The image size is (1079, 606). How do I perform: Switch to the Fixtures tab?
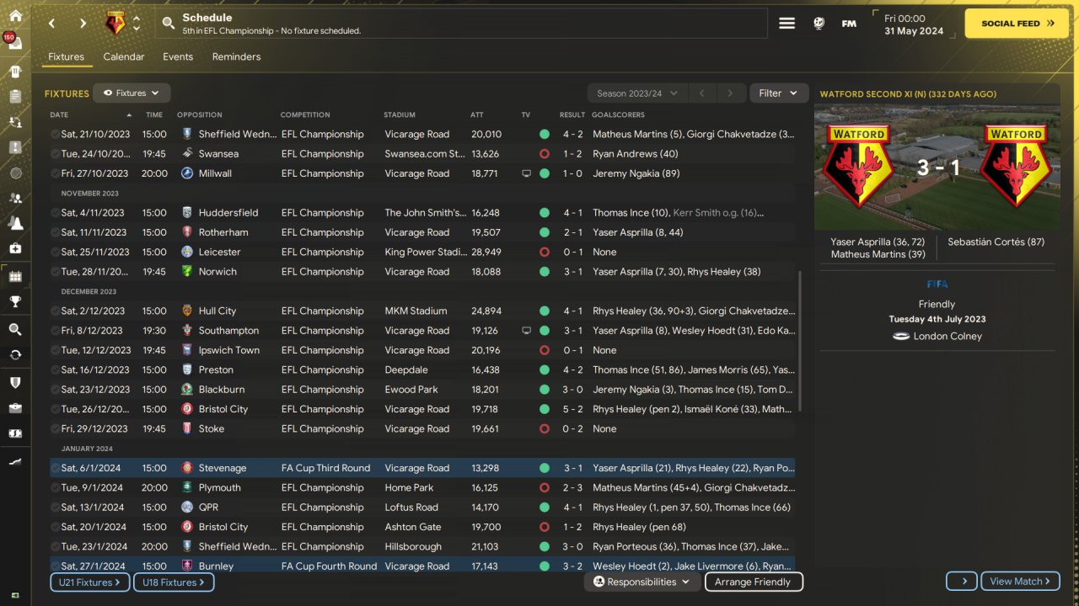pos(66,57)
